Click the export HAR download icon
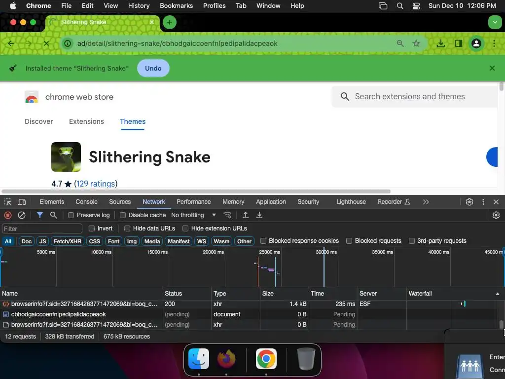 [x=259, y=215]
